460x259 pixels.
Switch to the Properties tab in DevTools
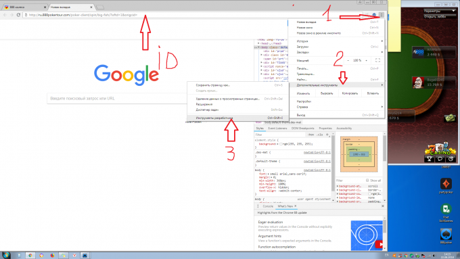point(325,128)
